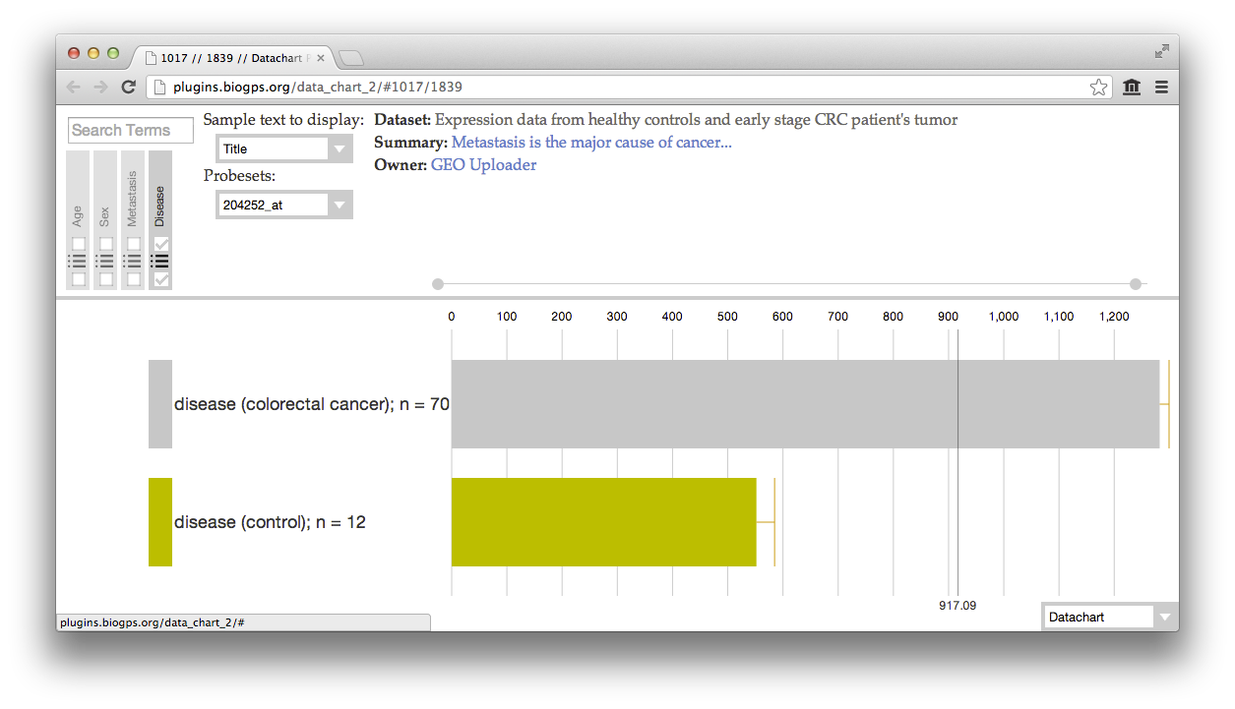Click the list icon in the Metastasis column
The image size is (1235, 709).
[133, 262]
